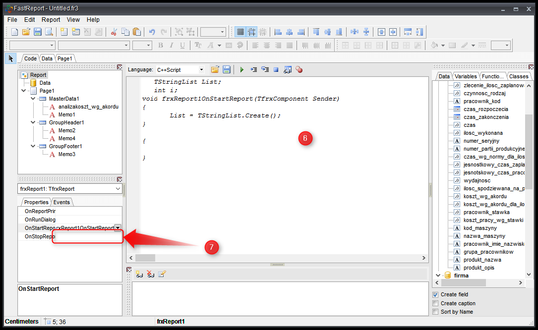
Task: Enable the Sort by Name checkbox
Action: point(435,312)
